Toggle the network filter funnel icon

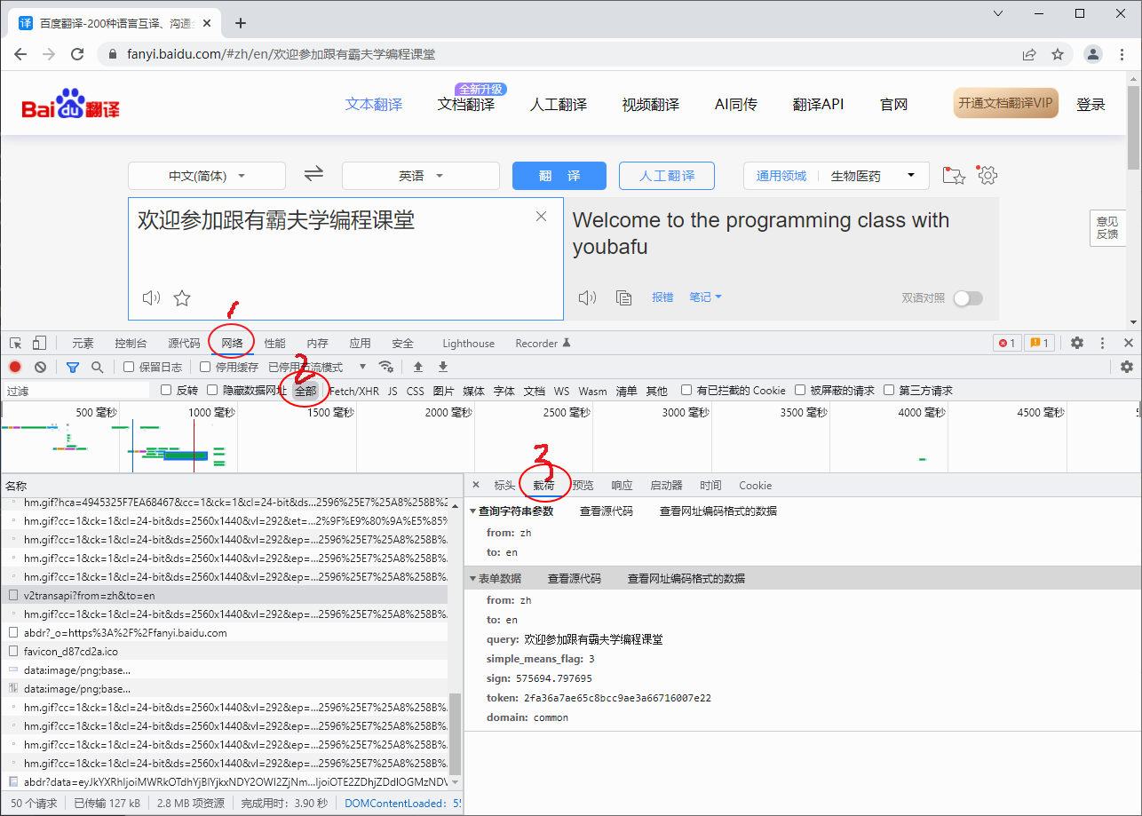pyautogui.click(x=73, y=367)
